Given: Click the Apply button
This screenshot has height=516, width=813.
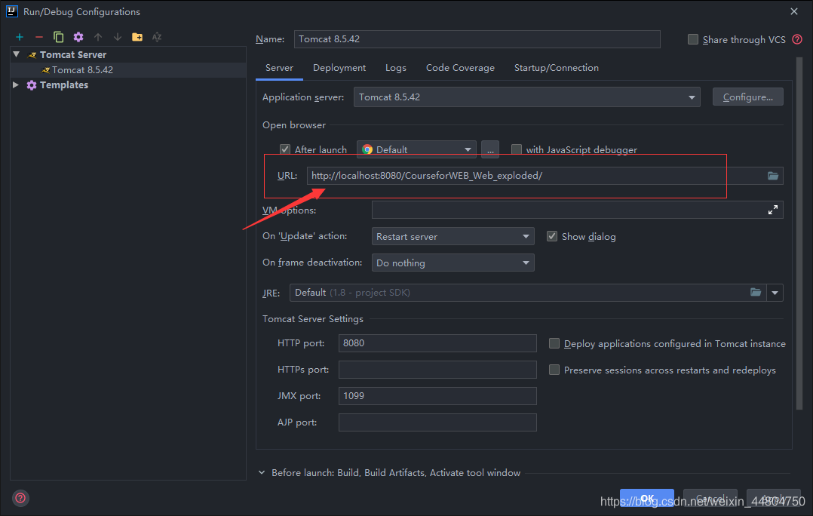Looking at the screenshot, I should click(773, 498).
